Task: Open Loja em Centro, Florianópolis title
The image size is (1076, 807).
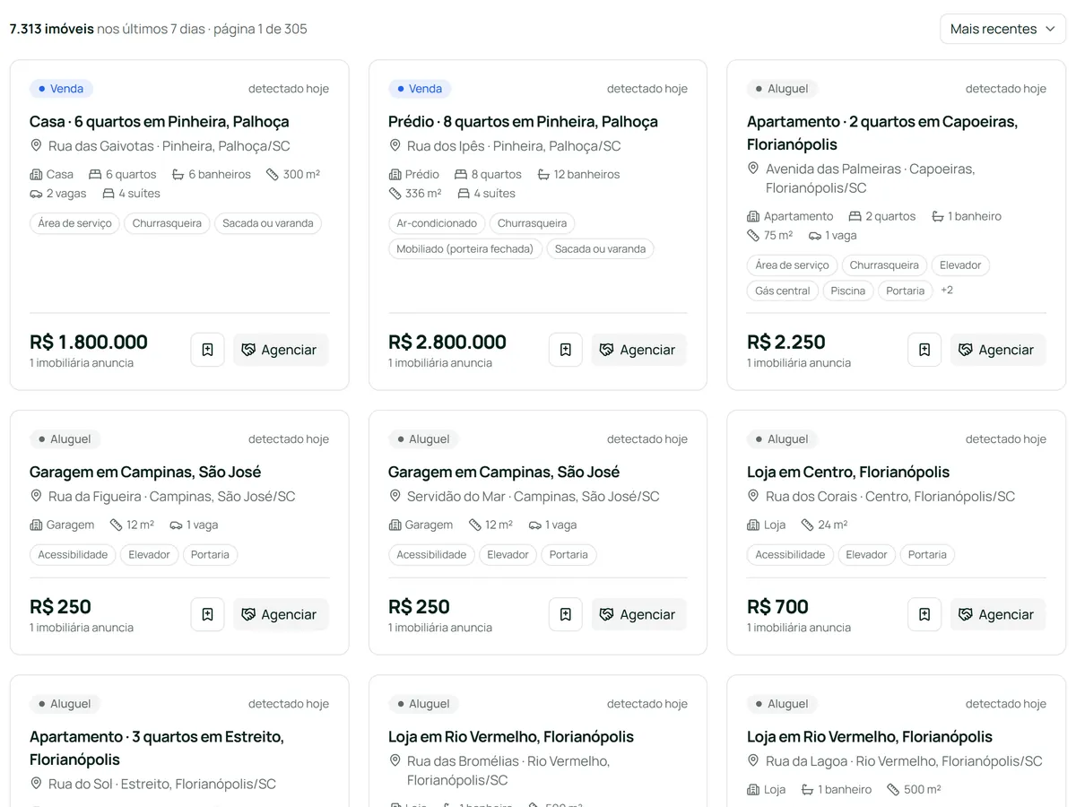Action: point(848,472)
